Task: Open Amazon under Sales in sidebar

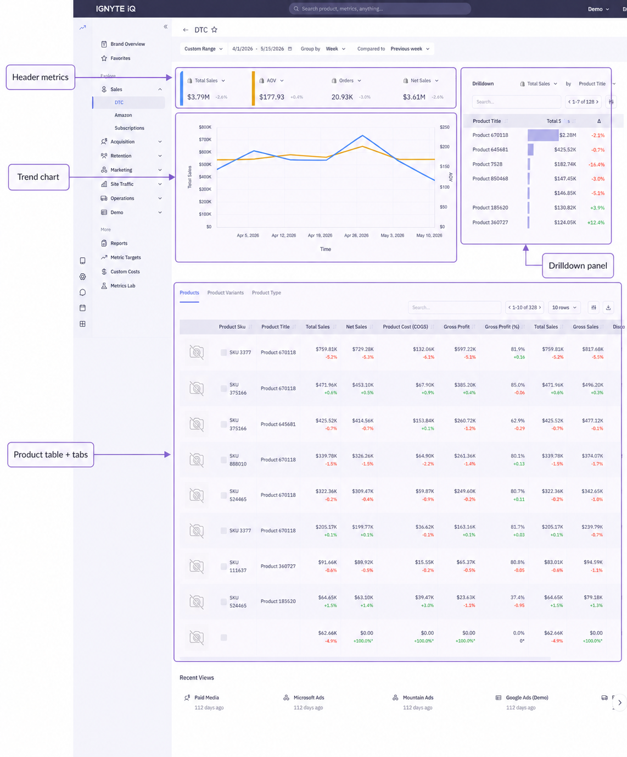Action: click(x=123, y=115)
